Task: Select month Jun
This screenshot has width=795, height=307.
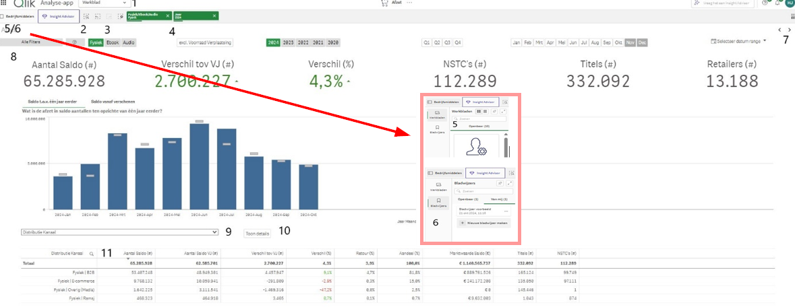Action: 573,42
